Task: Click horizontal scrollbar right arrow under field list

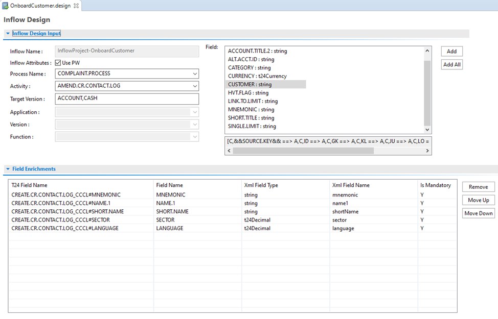Action: point(428,151)
